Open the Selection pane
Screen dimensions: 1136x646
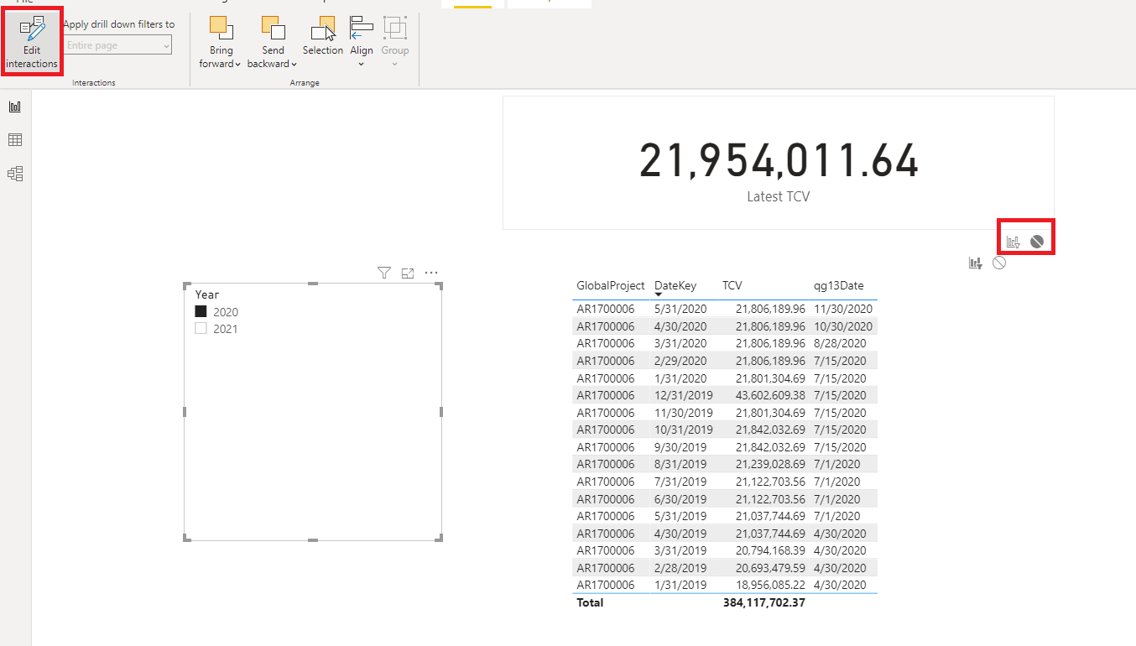(x=323, y=37)
